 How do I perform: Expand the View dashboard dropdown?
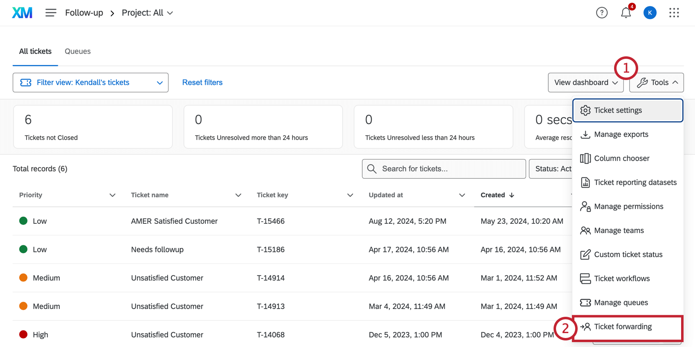click(x=585, y=82)
